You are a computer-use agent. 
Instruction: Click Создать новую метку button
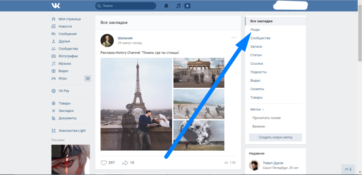click(275, 137)
